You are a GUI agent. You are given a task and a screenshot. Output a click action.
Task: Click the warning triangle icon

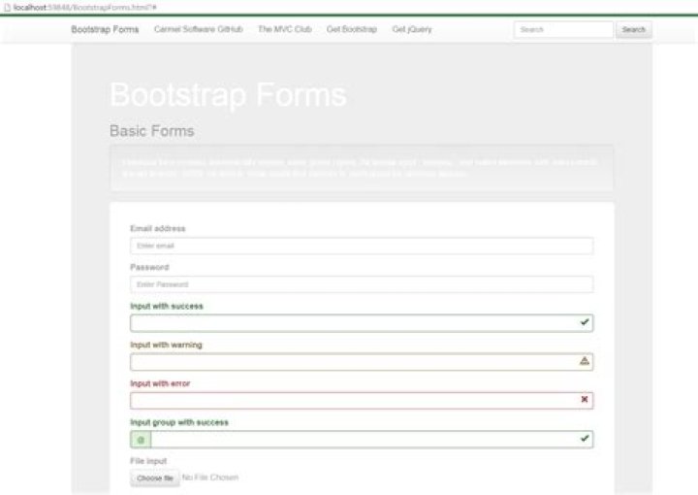tap(584, 361)
